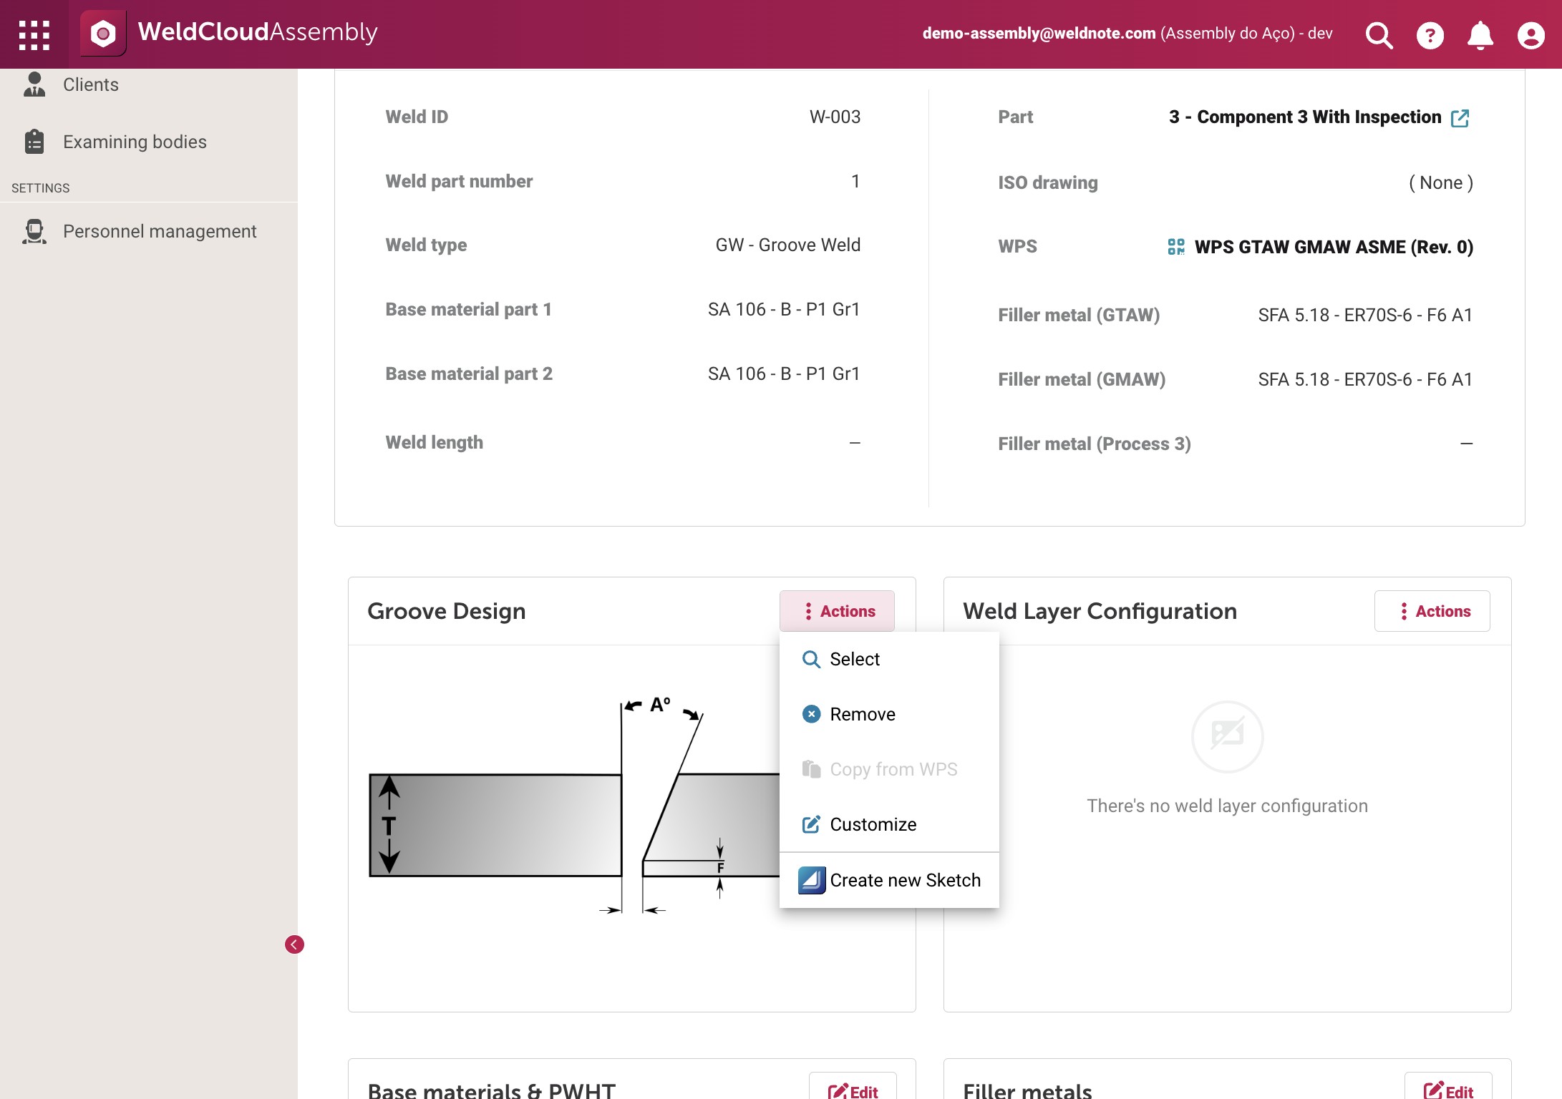Viewport: 1562px width, 1099px height.
Task: Click the Clients sidebar icon
Action: pos(34,84)
